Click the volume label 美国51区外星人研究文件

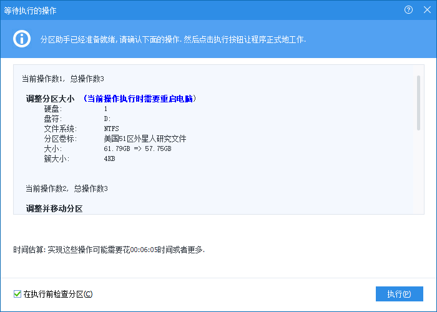point(145,139)
